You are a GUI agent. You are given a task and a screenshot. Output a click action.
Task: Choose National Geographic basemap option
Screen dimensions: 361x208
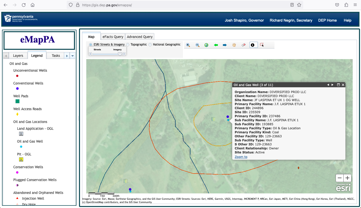point(150,45)
